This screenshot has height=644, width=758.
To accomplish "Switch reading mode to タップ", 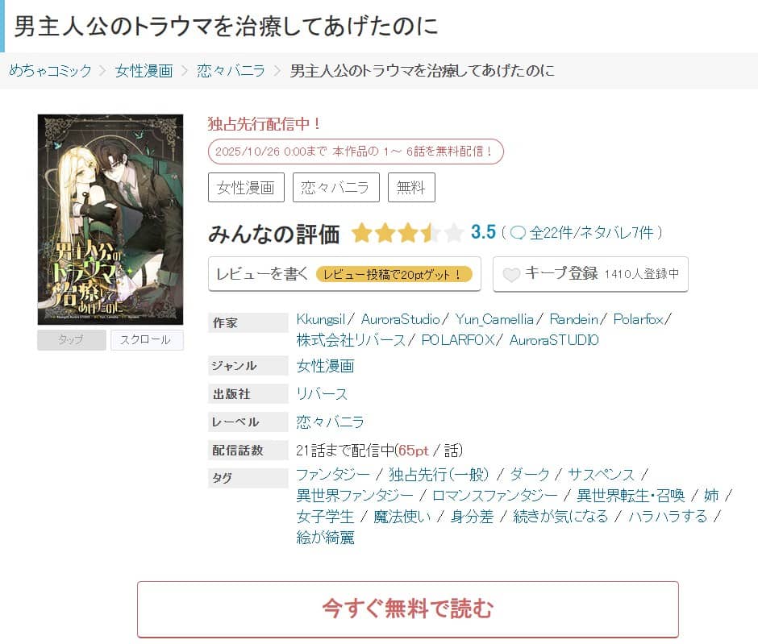I will coord(72,339).
